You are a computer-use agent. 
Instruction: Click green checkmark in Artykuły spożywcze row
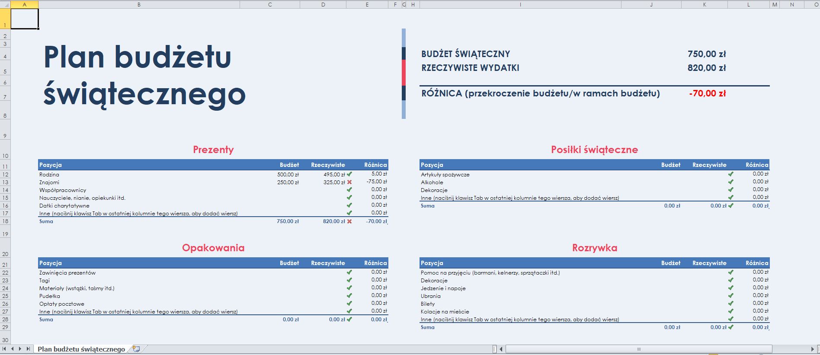731,174
